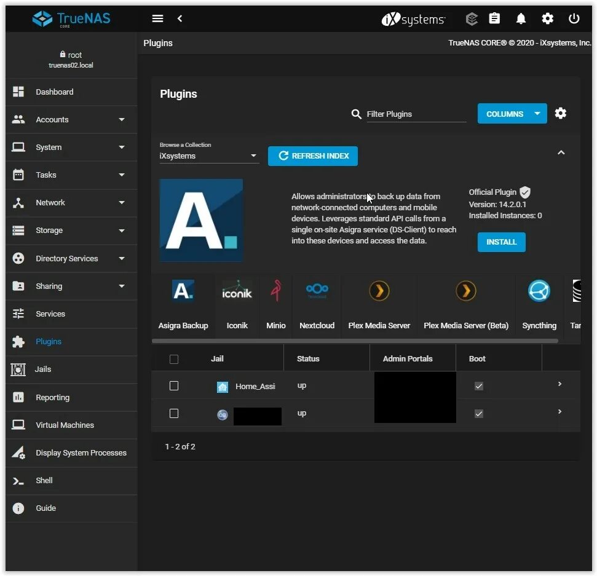Open the alerts bell icon

[x=521, y=18]
